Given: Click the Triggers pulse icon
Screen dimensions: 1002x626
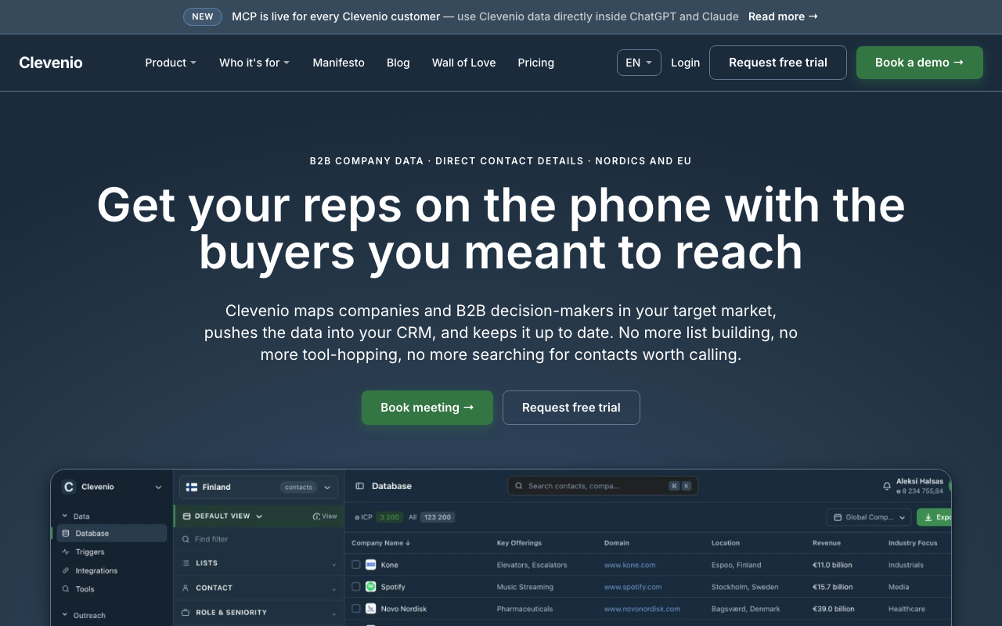Looking at the screenshot, I should [66, 552].
